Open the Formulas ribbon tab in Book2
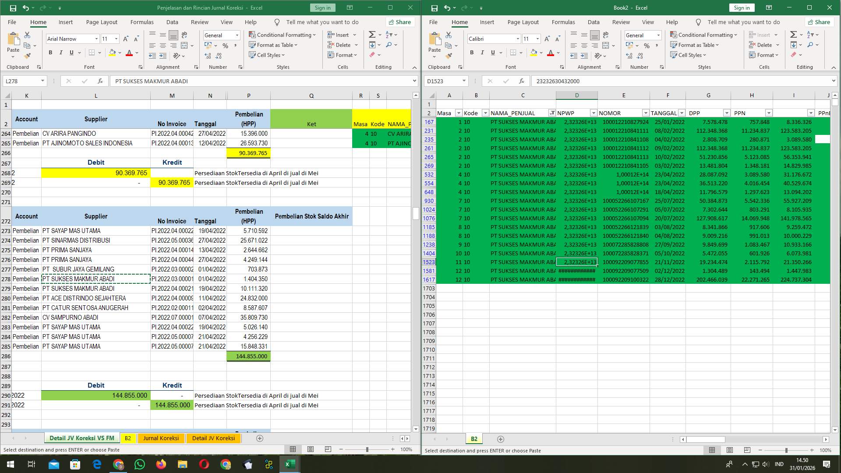 point(563,22)
